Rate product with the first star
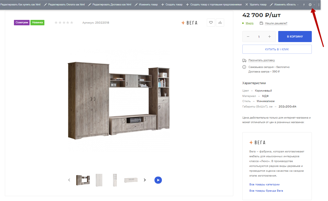 pyautogui.click(x=56, y=22)
